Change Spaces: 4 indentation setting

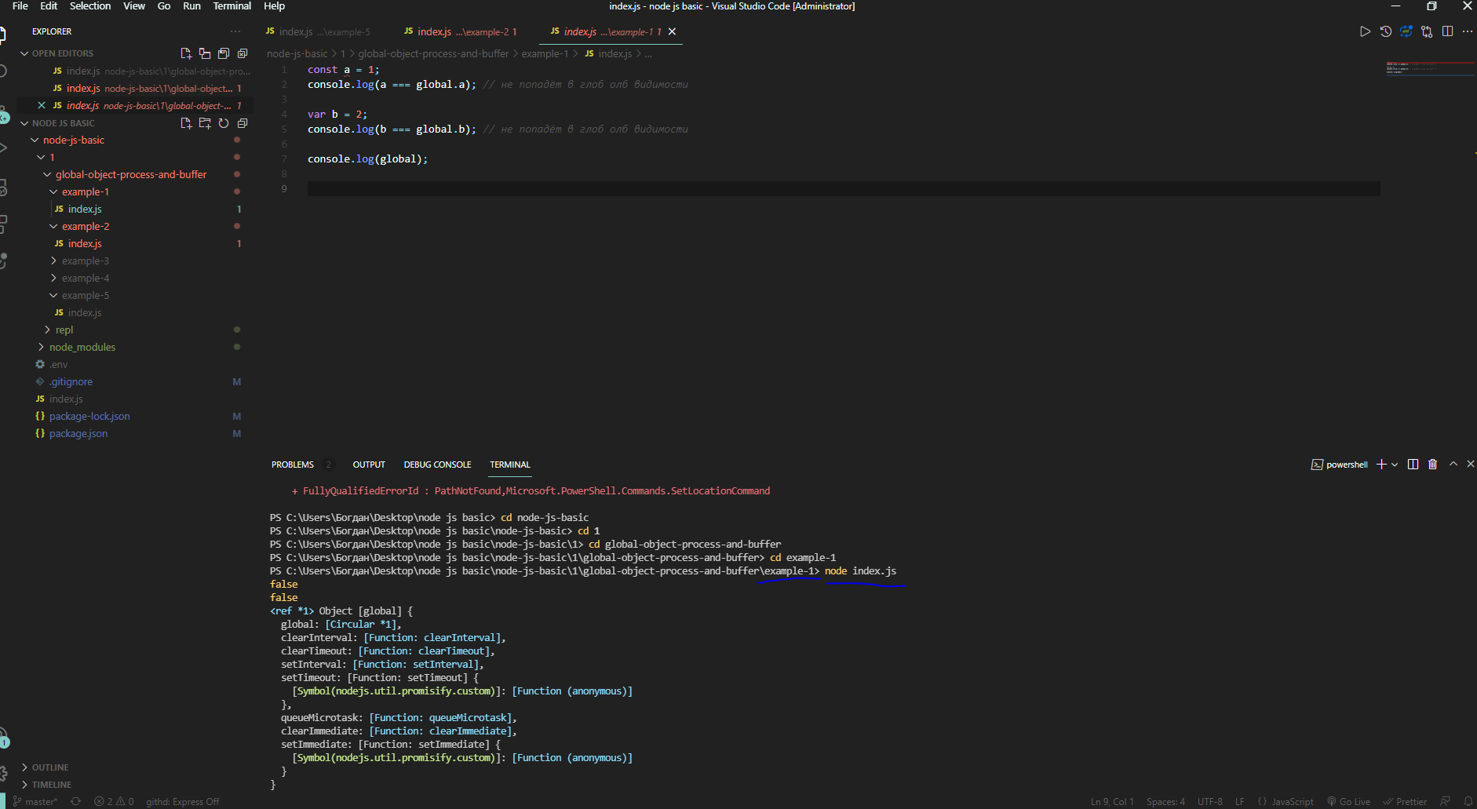(x=1165, y=802)
